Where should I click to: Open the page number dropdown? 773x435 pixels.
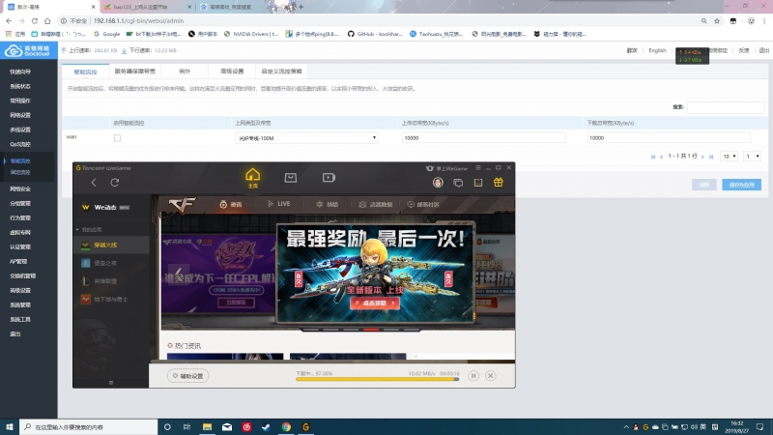(752, 156)
